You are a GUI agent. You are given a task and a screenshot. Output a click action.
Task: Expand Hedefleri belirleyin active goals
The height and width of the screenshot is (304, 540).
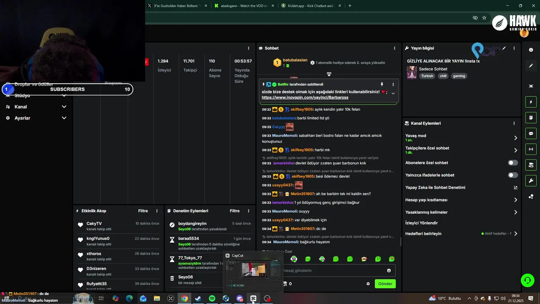click(516, 233)
